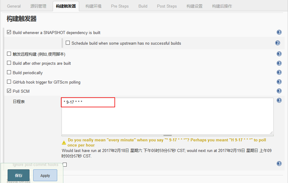
Task: Select the 构建触发器 tab
Action: [66, 6]
